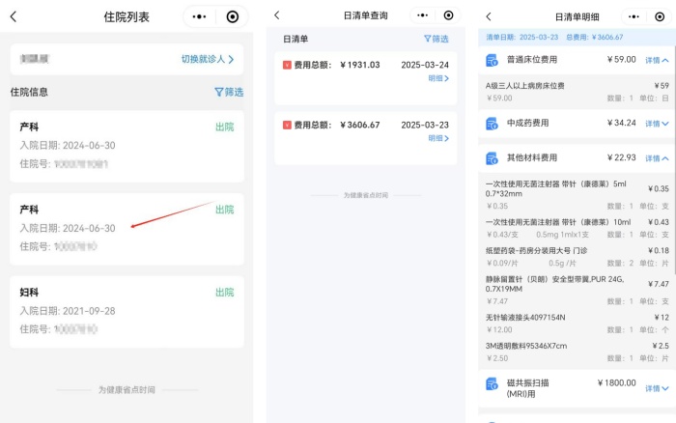The image size is (676, 423).
Task: Click 切换就诊人 to switch patient
Action: point(208,59)
